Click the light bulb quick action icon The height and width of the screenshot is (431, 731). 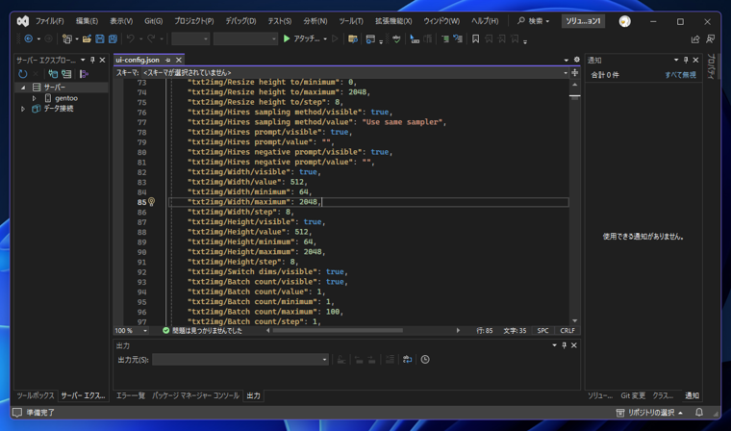pyautogui.click(x=152, y=202)
